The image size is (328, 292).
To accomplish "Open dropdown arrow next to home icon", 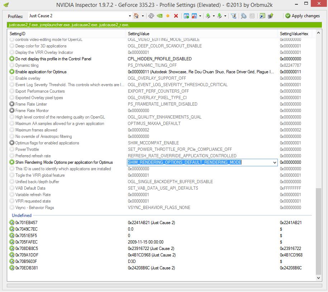I will point(143,16).
